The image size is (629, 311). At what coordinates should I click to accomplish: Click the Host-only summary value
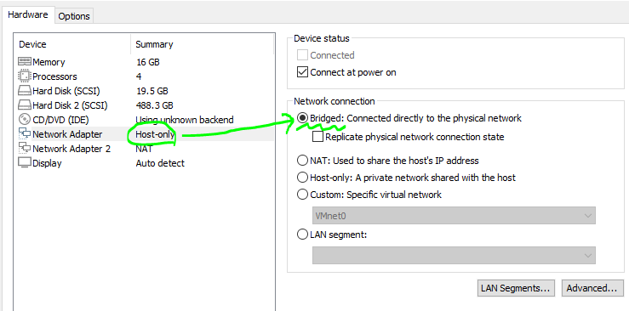pyautogui.click(x=155, y=134)
